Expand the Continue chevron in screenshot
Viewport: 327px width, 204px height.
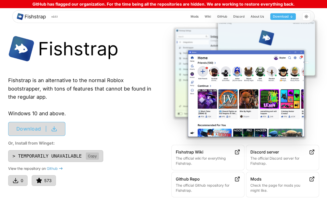(211, 86)
